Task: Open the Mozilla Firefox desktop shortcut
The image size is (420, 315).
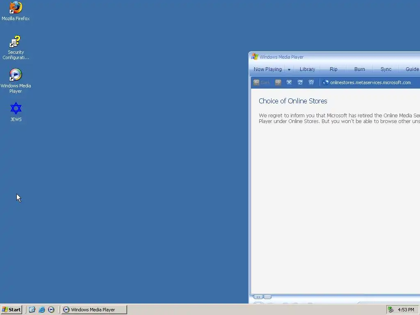Action: tap(16, 11)
